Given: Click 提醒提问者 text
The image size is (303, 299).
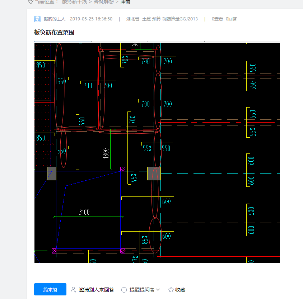Looking at the screenshot, I should click(x=142, y=290).
